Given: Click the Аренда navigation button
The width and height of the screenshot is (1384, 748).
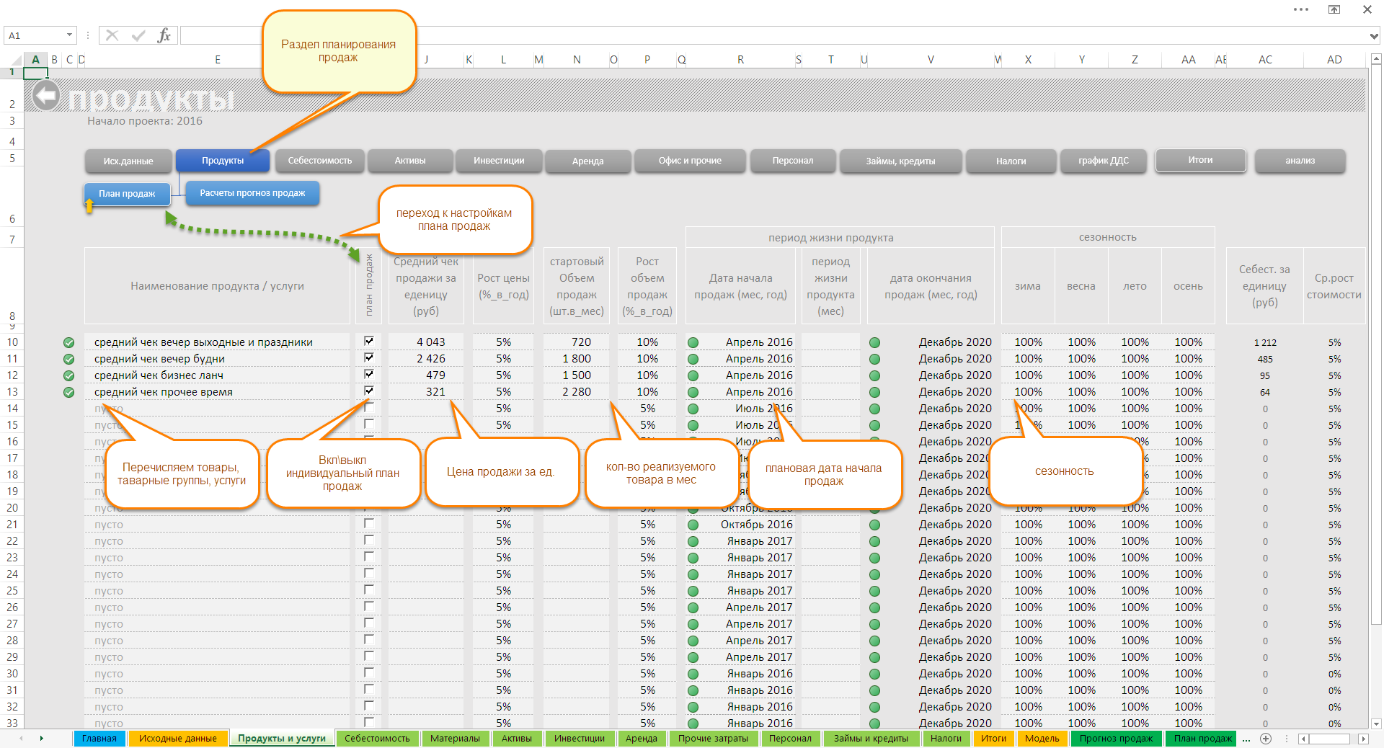Looking at the screenshot, I should 588,161.
